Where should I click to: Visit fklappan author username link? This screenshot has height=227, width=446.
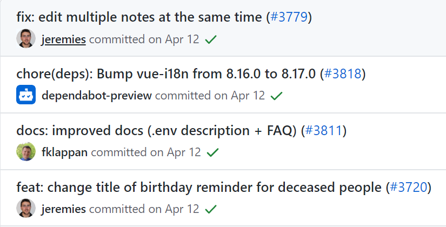coord(64,152)
